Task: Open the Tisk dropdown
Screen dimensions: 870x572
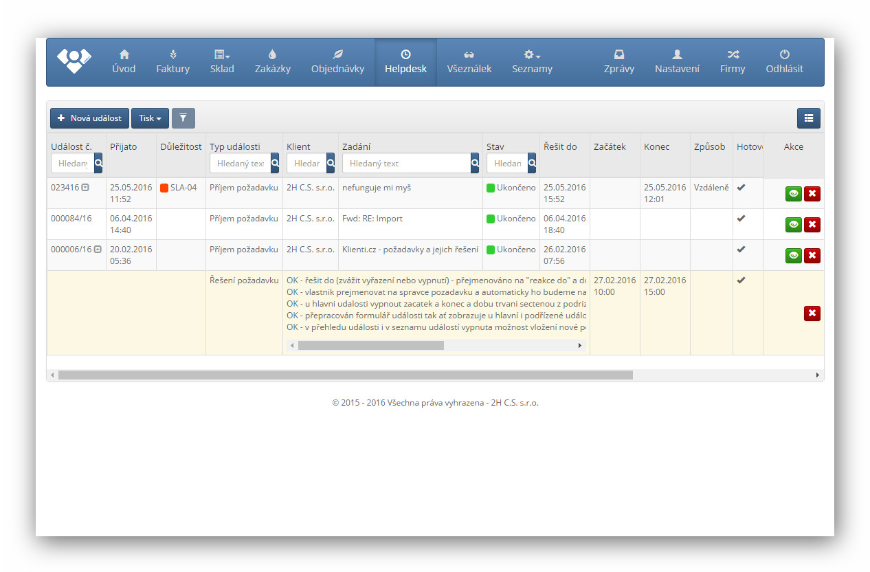Action: tap(150, 118)
